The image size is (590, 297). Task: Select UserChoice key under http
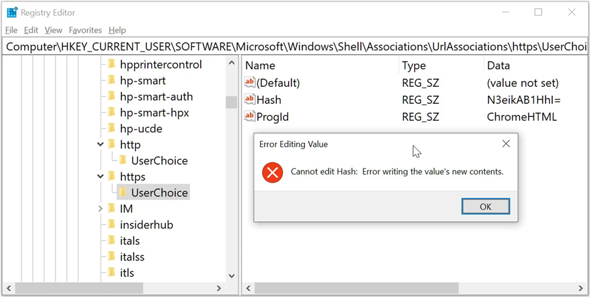click(159, 161)
